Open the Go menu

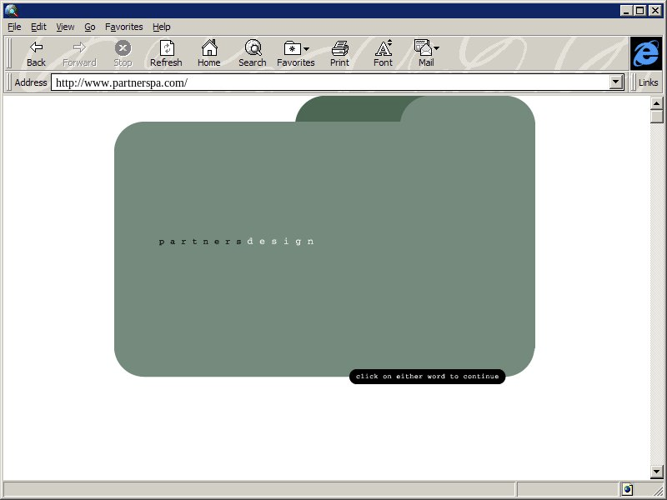coord(89,27)
